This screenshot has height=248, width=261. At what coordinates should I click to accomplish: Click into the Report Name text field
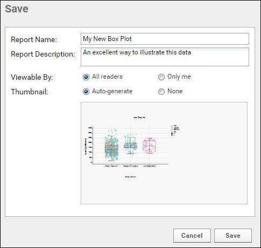coord(165,39)
